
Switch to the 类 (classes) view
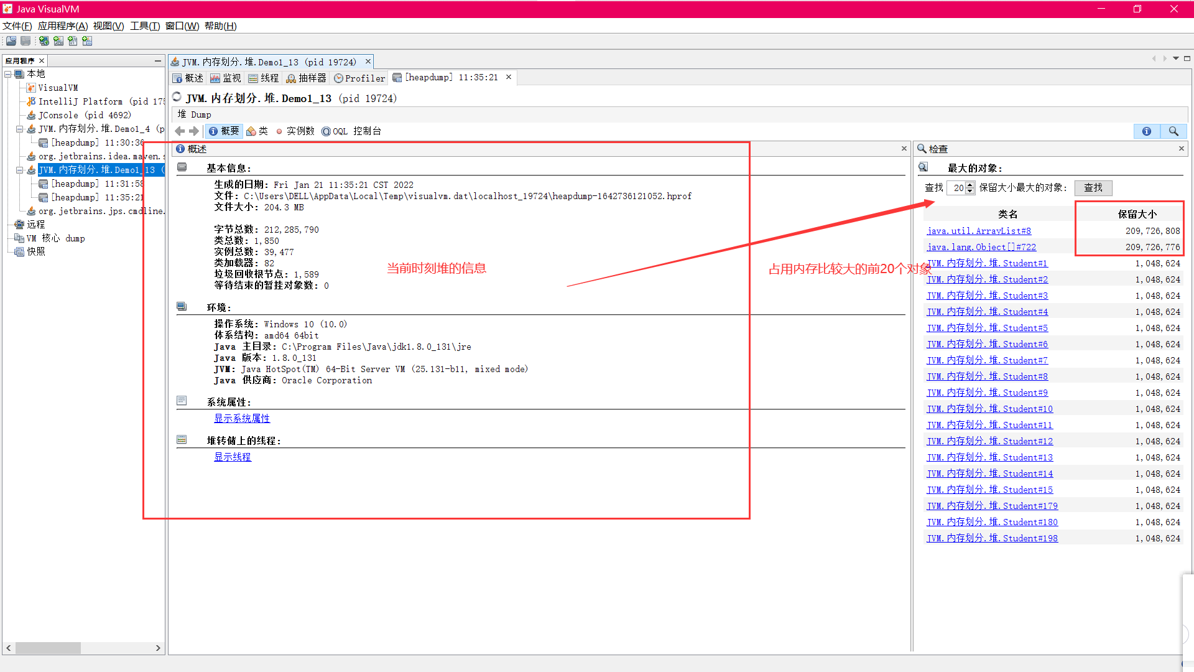click(x=257, y=131)
